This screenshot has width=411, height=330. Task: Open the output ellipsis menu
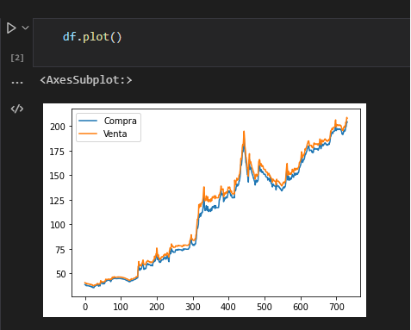click(x=17, y=82)
